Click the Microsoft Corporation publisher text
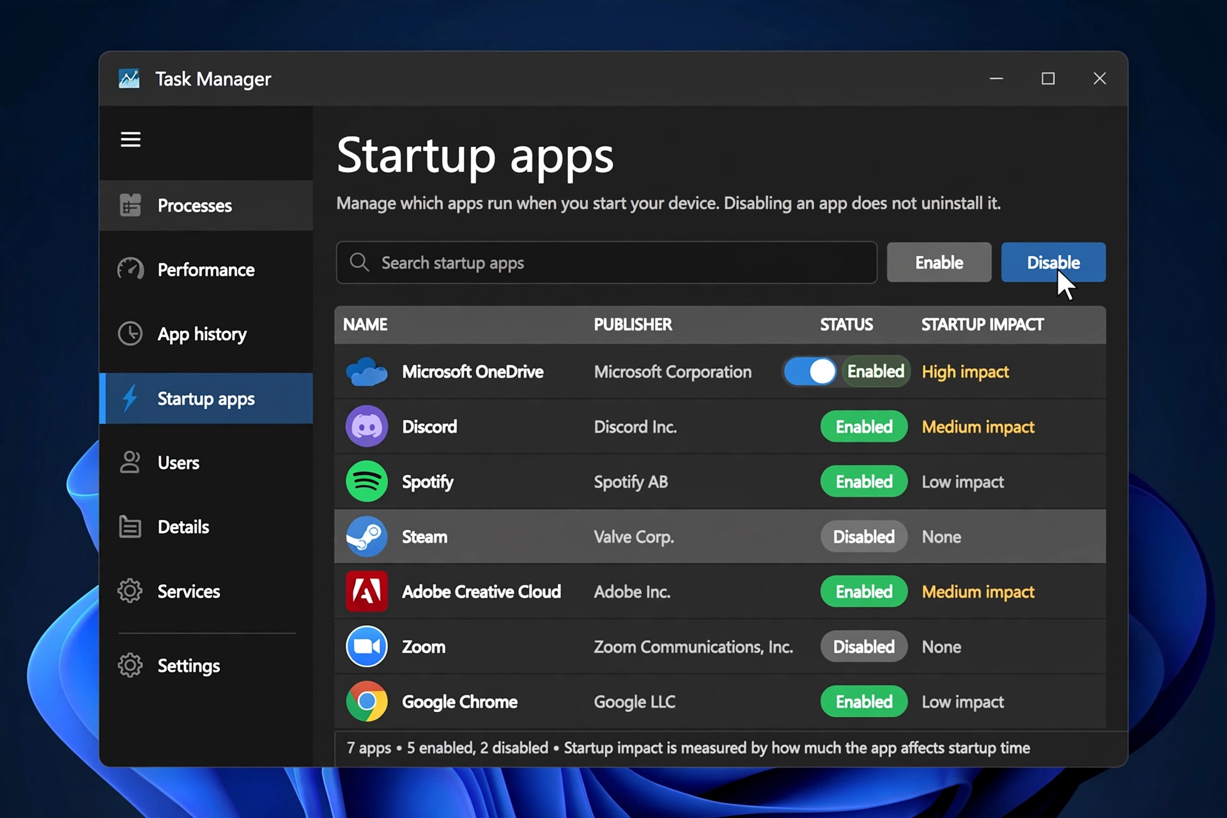 (x=672, y=372)
